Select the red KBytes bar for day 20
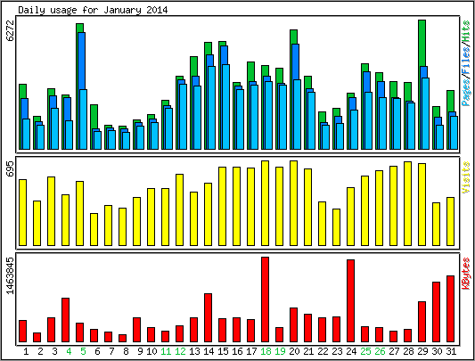The width and height of the screenshot is (475, 361). (x=293, y=325)
